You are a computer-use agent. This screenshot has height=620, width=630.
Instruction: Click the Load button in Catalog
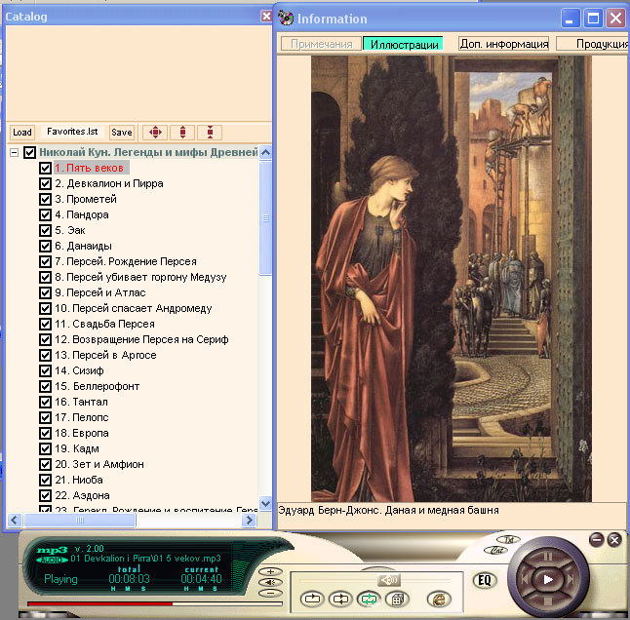[22, 133]
